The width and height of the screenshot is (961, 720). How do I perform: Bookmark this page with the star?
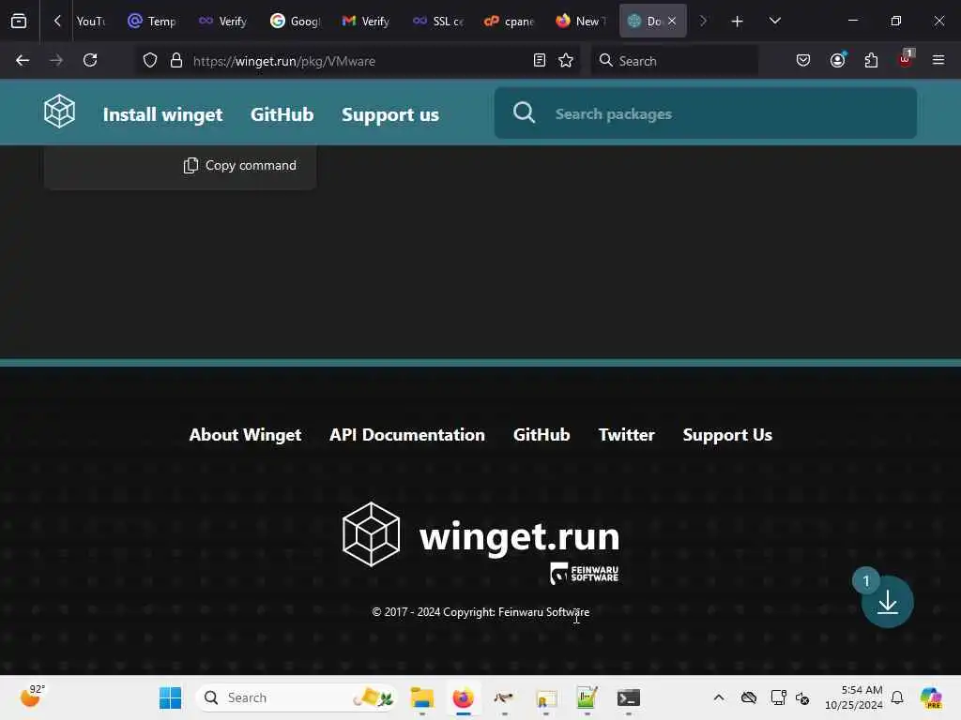(x=566, y=61)
